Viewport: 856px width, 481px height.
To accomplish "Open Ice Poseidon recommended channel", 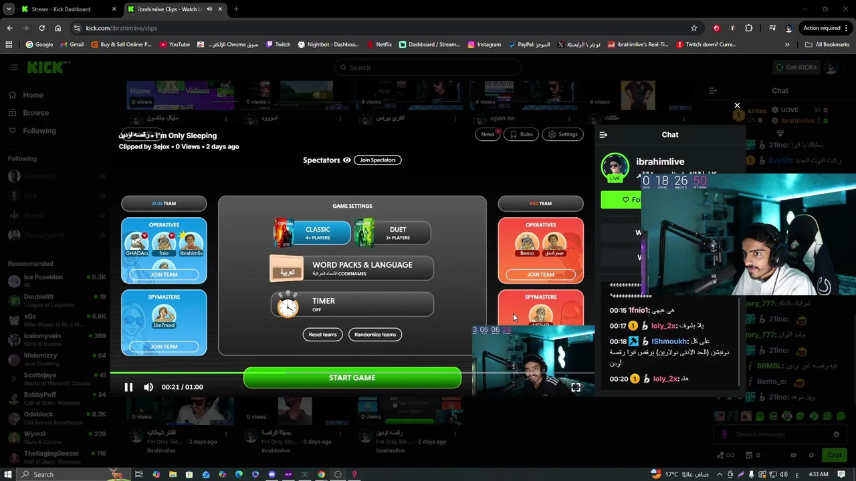I will (56, 281).
